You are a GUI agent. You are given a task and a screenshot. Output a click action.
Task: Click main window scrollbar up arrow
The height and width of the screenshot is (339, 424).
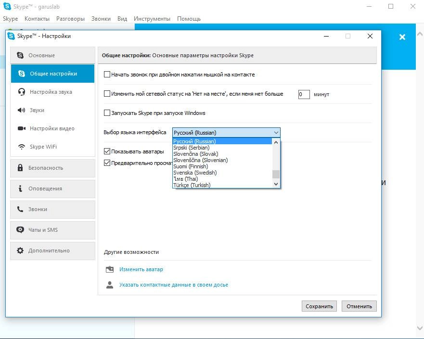[420, 34]
